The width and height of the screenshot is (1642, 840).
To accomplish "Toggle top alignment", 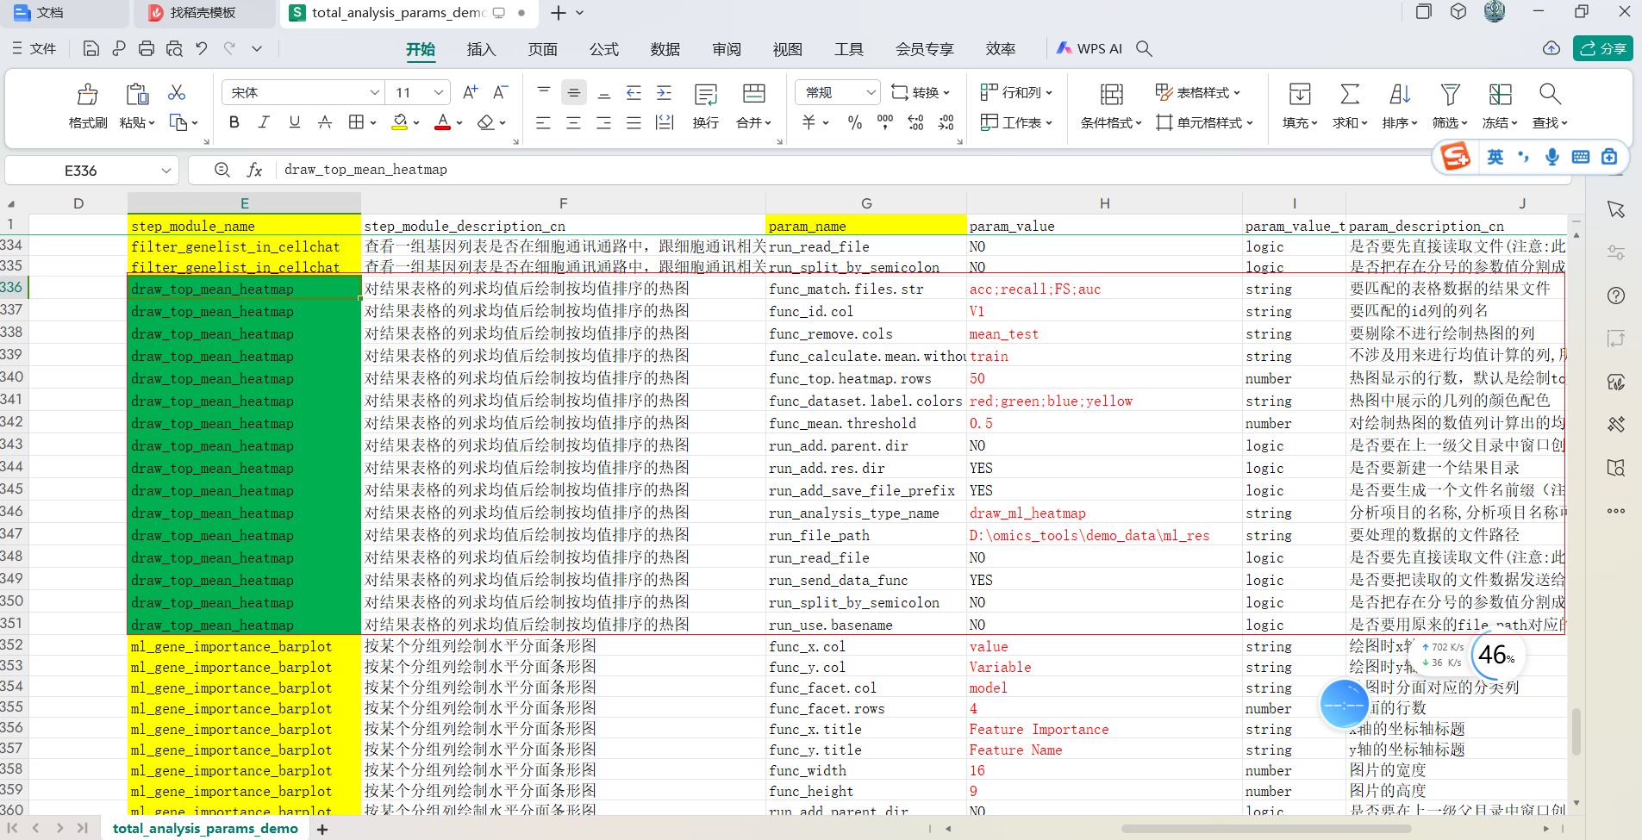I will tap(543, 92).
